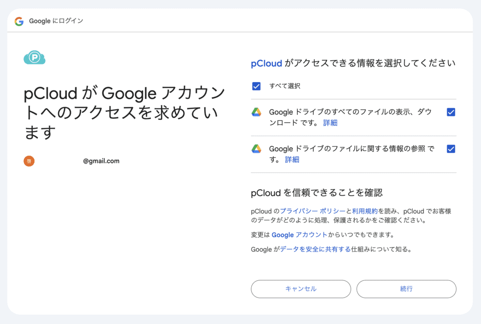Click the Google logo in the header

point(19,21)
